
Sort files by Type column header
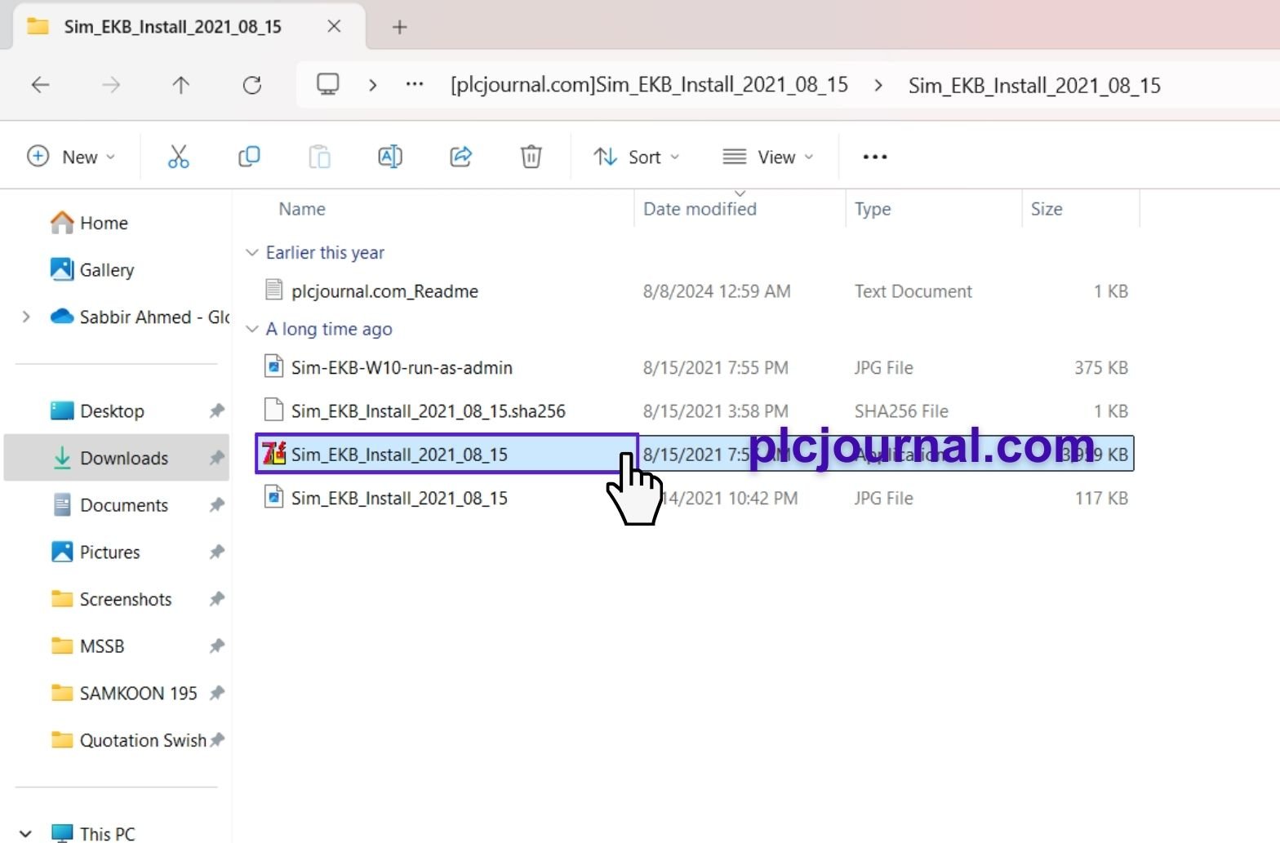(873, 209)
